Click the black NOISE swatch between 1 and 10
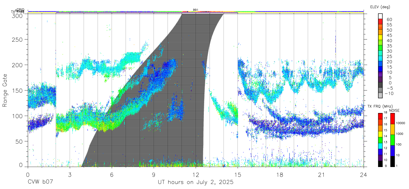The image size is (409, 189). point(393,161)
